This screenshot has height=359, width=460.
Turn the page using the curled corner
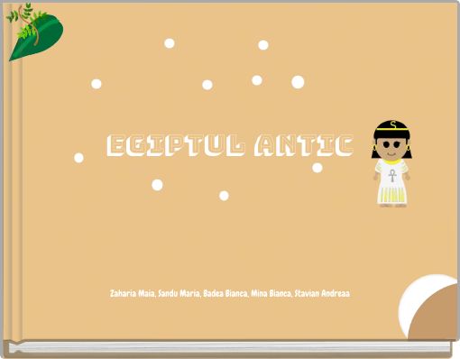(428, 307)
